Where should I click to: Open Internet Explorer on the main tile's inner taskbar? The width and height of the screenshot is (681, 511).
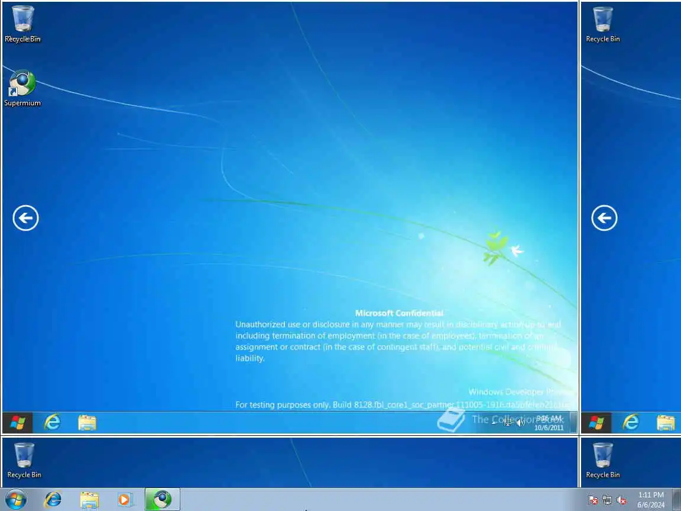point(53,422)
